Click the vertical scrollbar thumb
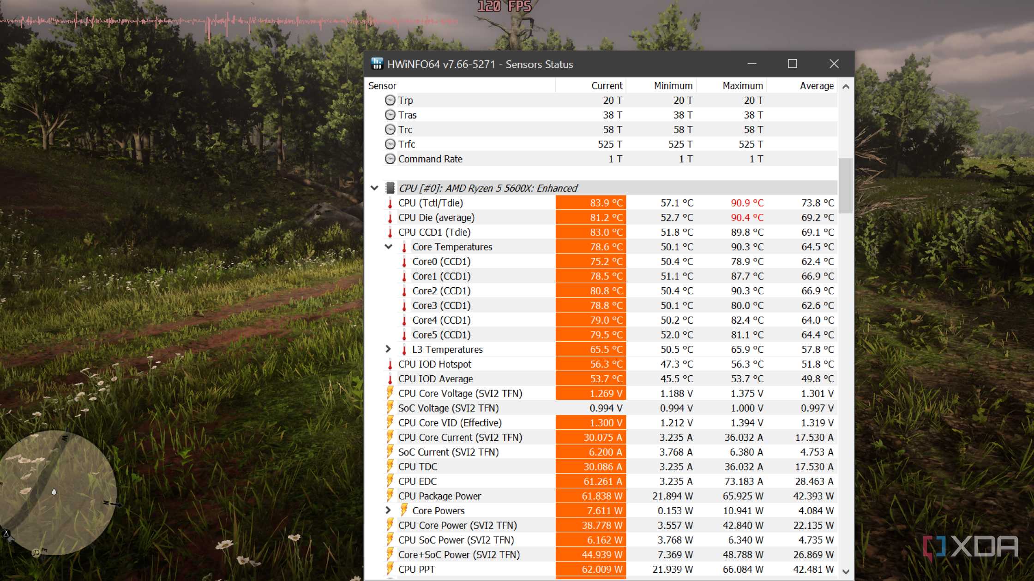Screen dimensions: 1034x581 click(846, 186)
